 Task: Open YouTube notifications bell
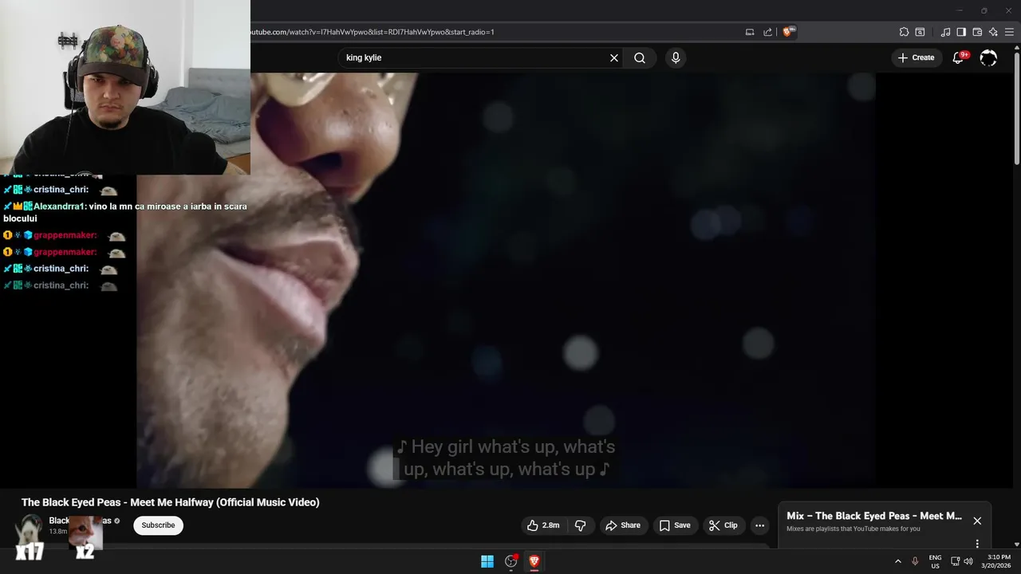coord(959,57)
